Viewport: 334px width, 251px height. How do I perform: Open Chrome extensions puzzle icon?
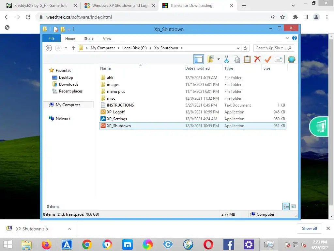295,17
